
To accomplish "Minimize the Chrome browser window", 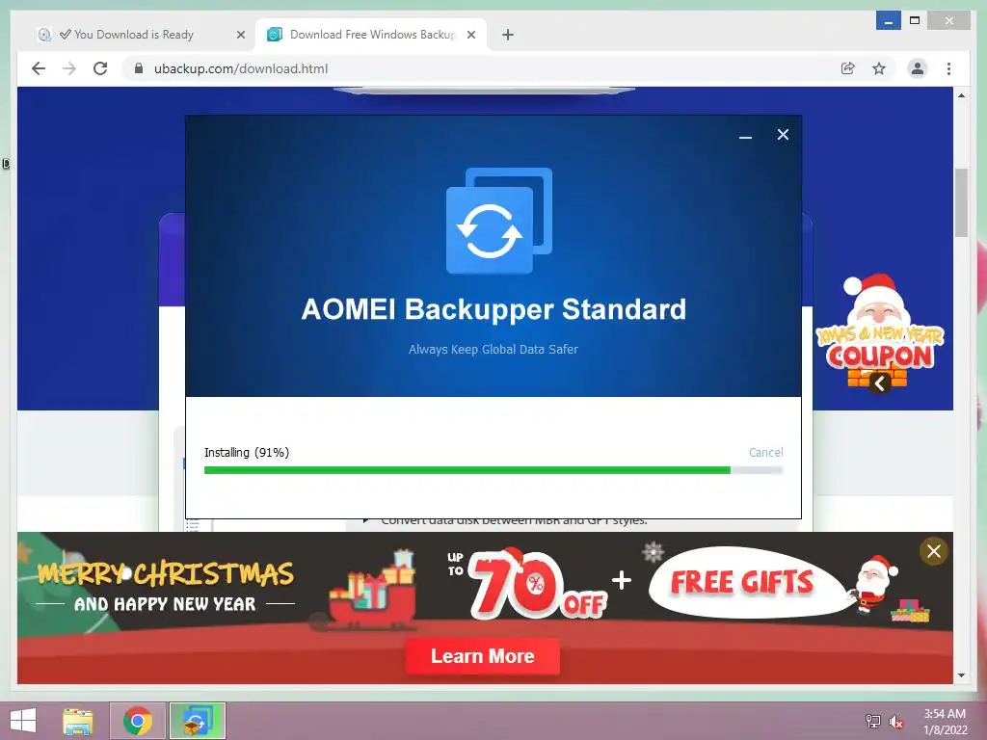I will click(888, 21).
